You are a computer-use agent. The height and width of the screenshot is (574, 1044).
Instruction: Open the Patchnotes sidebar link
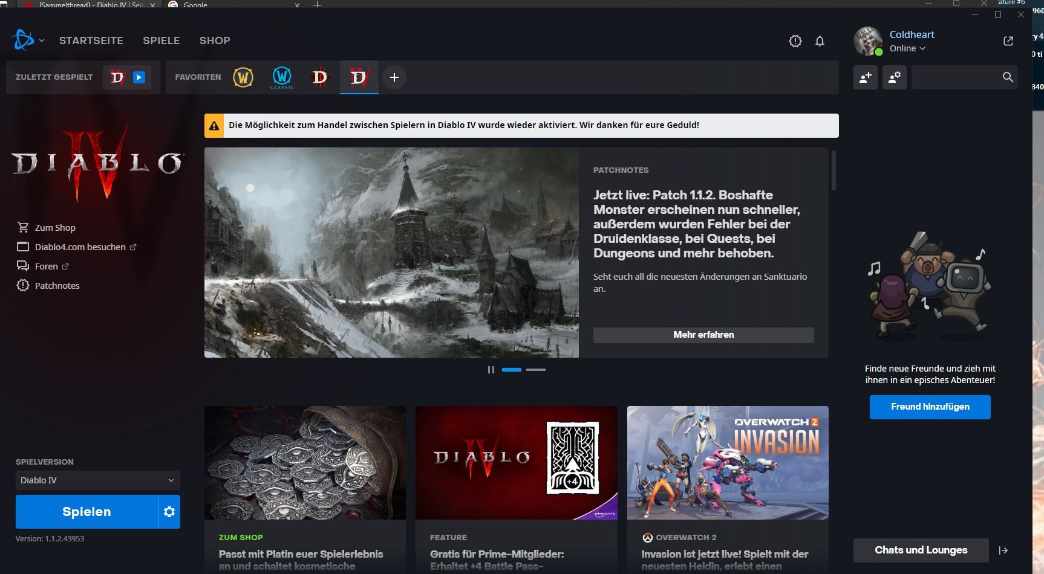pos(57,286)
